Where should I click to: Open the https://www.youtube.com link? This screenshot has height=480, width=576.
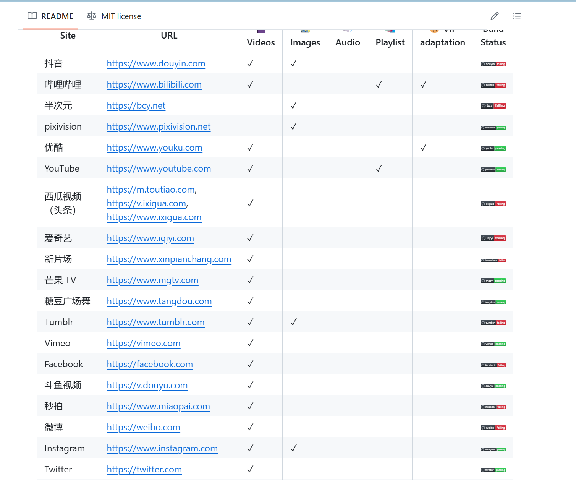click(159, 169)
